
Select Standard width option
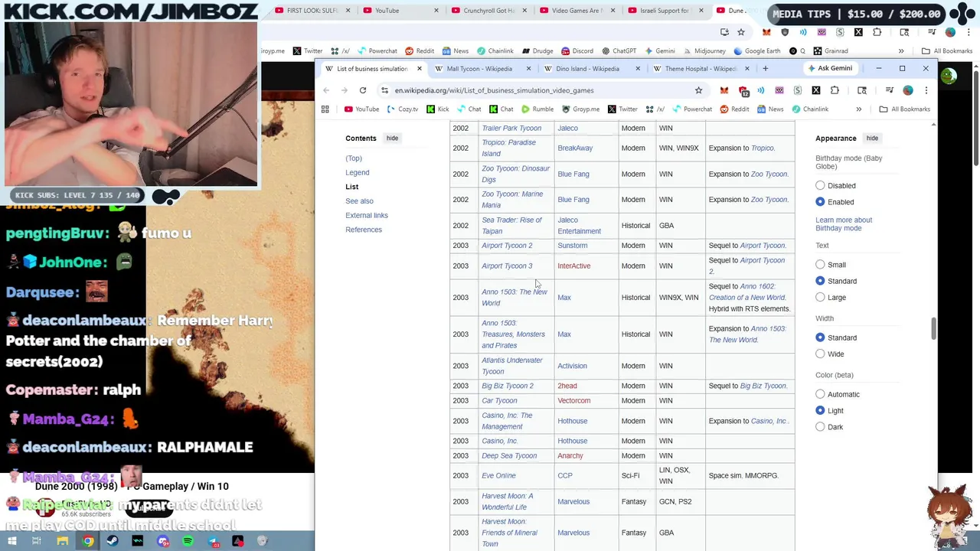pos(820,337)
